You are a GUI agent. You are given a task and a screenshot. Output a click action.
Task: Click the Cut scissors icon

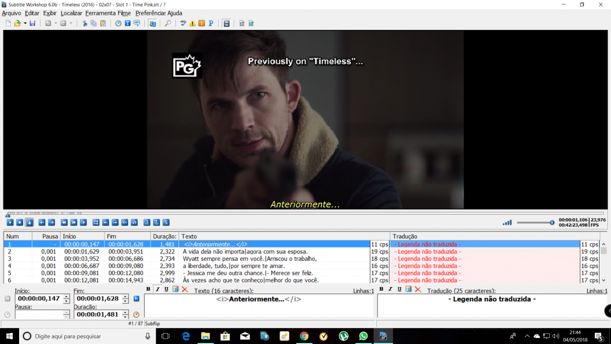tap(84, 23)
